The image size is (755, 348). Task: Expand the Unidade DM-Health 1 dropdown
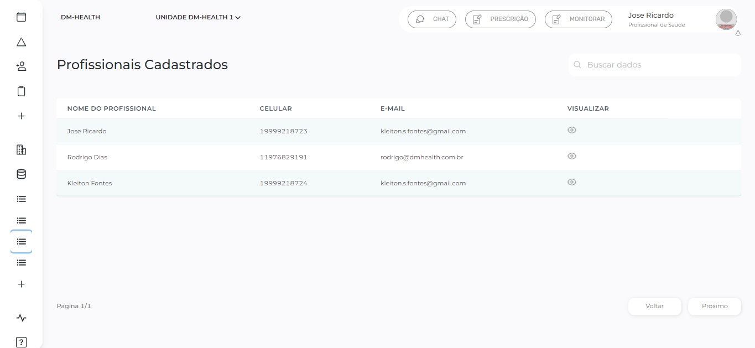[198, 17]
